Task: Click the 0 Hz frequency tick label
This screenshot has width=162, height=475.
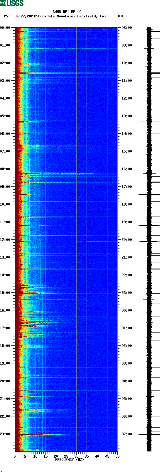Action: pyautogui.click(x=15, y=456)
